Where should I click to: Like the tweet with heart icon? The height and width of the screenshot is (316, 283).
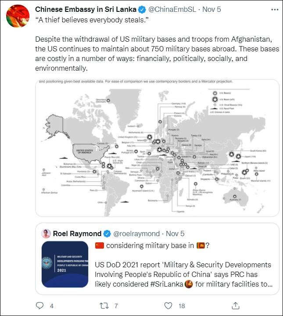tap(168, 305)
